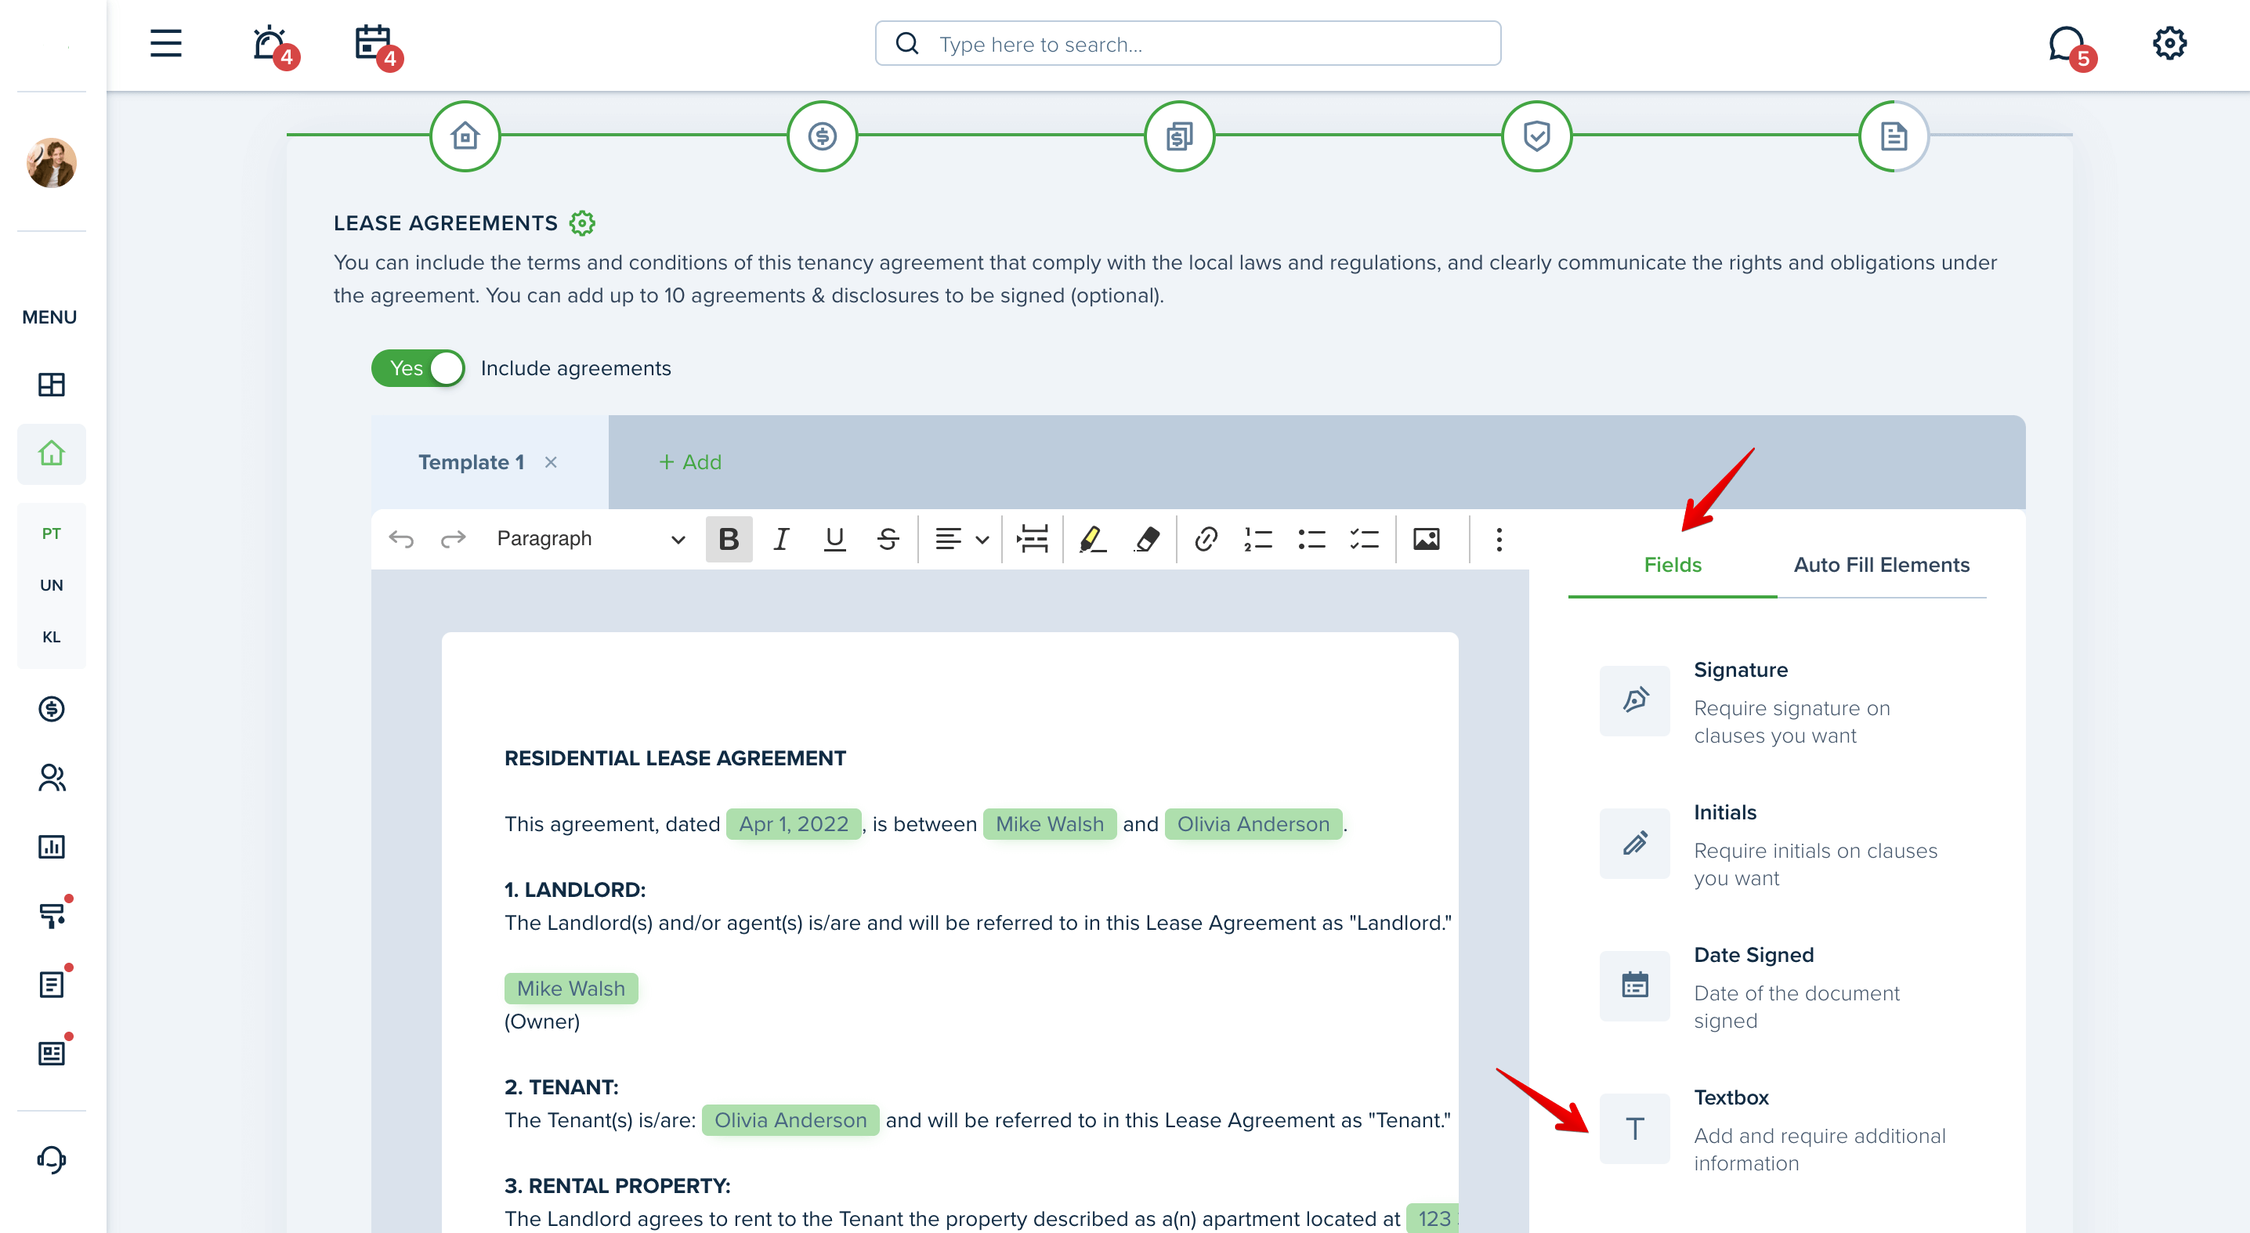This screenshot has height=1233, width=2250.
Task: Click Olivia Anderson tag in Tenant section
Action: pos(790,1120)
